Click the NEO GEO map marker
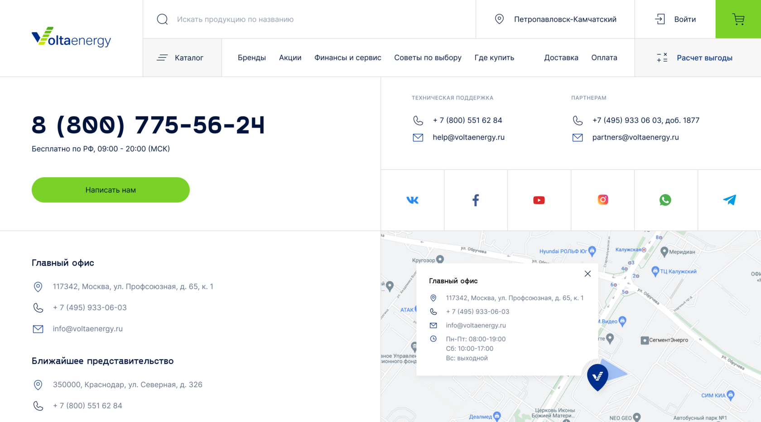Viewport: 761px width, 422px height. point(636,417)
